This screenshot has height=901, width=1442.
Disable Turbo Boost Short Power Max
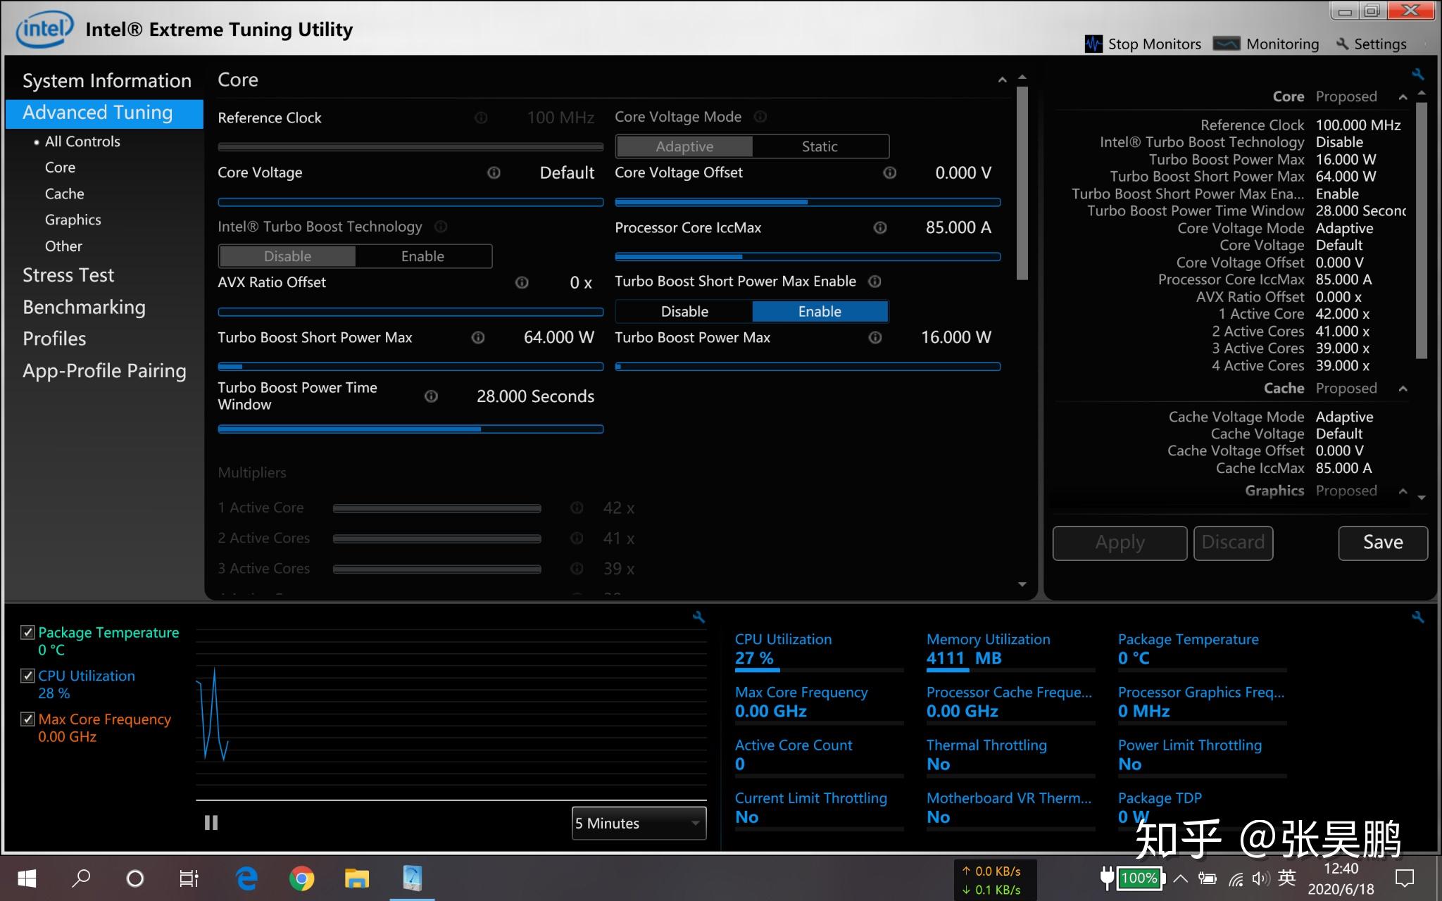(684, 311)
